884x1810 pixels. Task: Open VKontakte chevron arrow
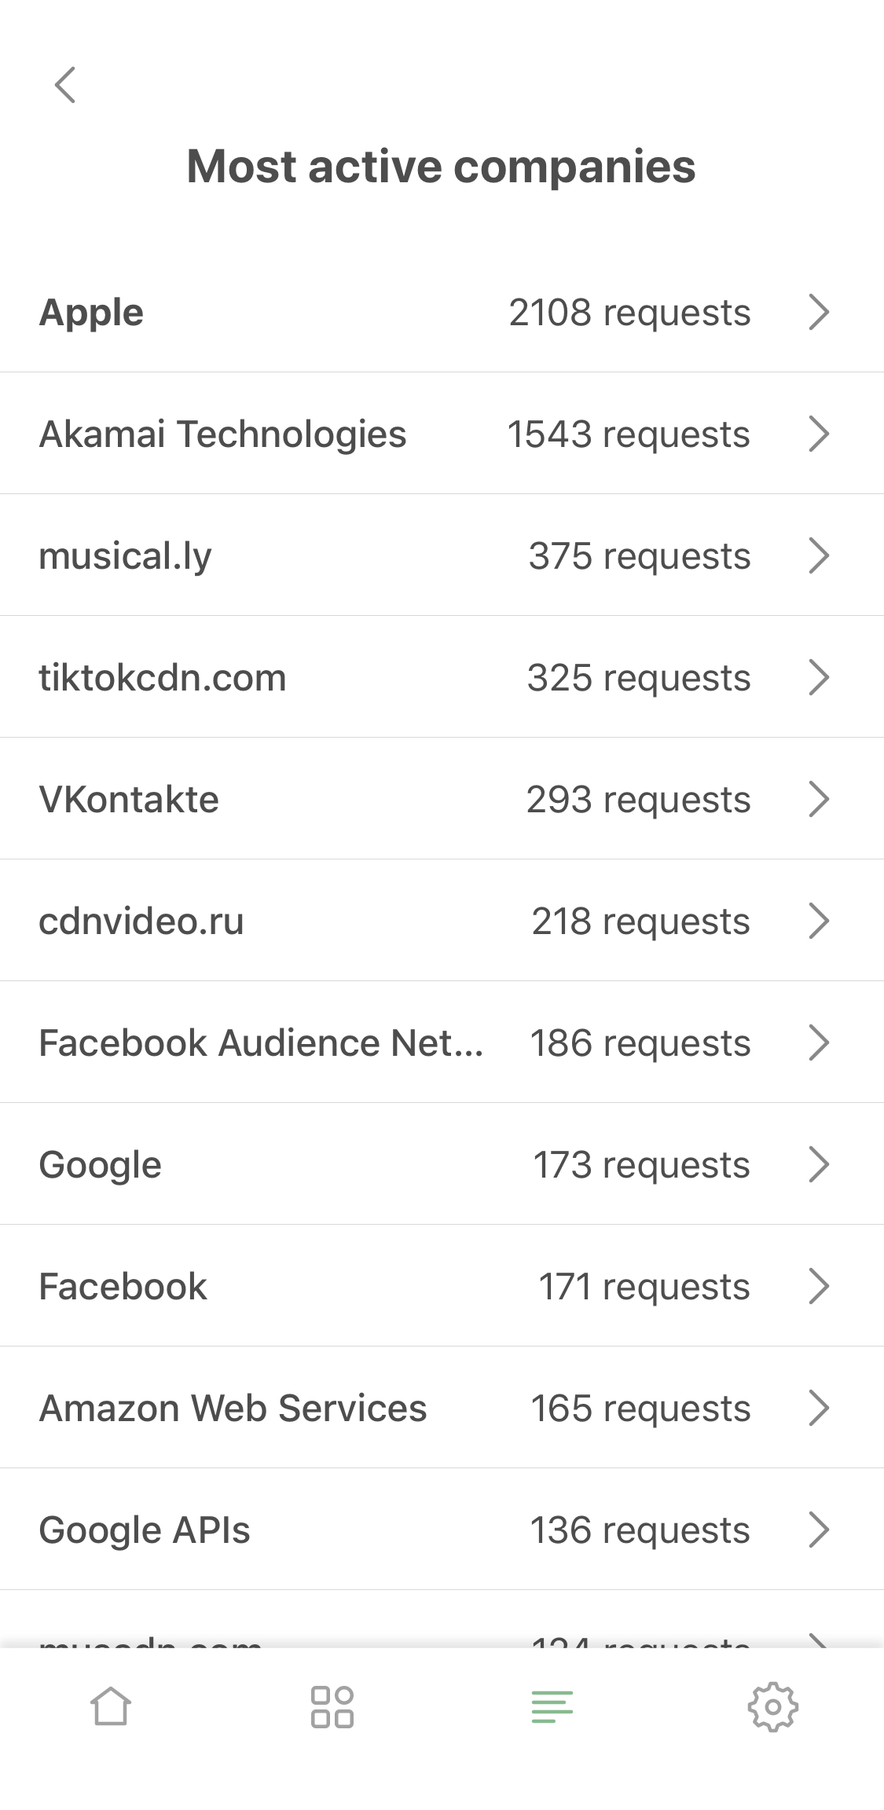coord(819,799)
